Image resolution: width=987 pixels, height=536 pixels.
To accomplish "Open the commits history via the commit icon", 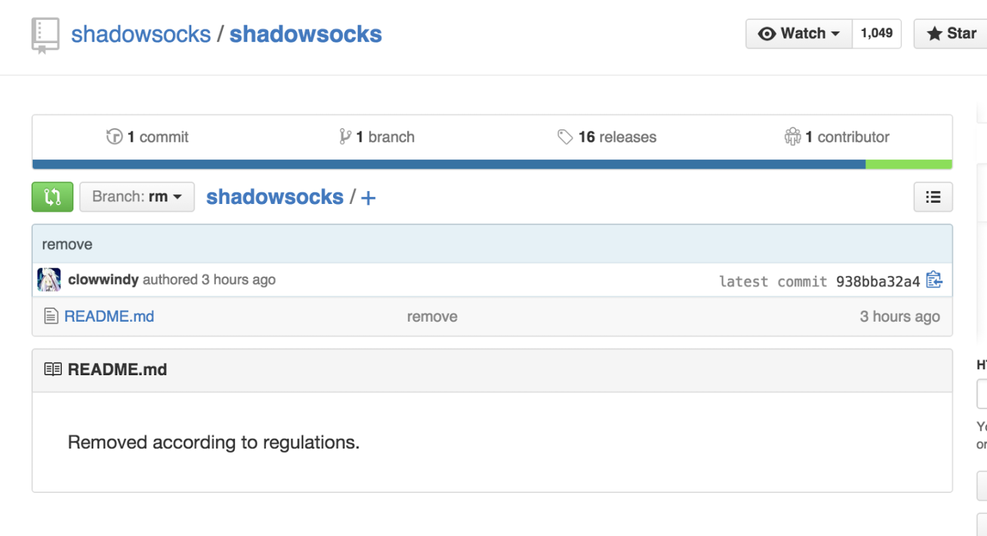I will click(114, 136).
